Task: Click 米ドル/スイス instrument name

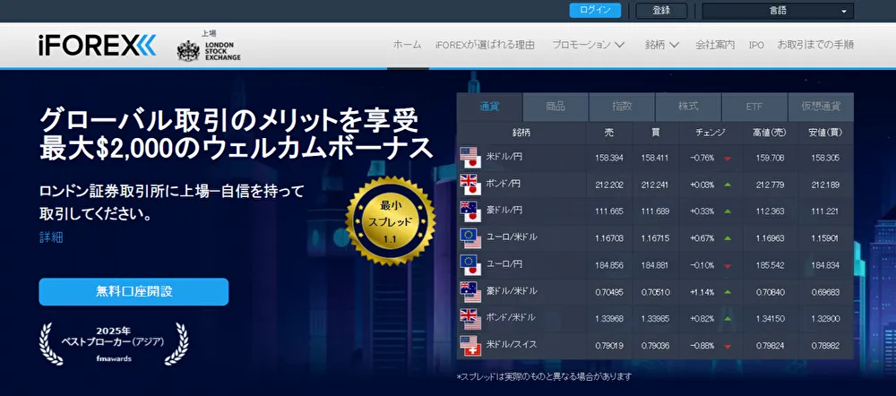Action: pos(512,345)
